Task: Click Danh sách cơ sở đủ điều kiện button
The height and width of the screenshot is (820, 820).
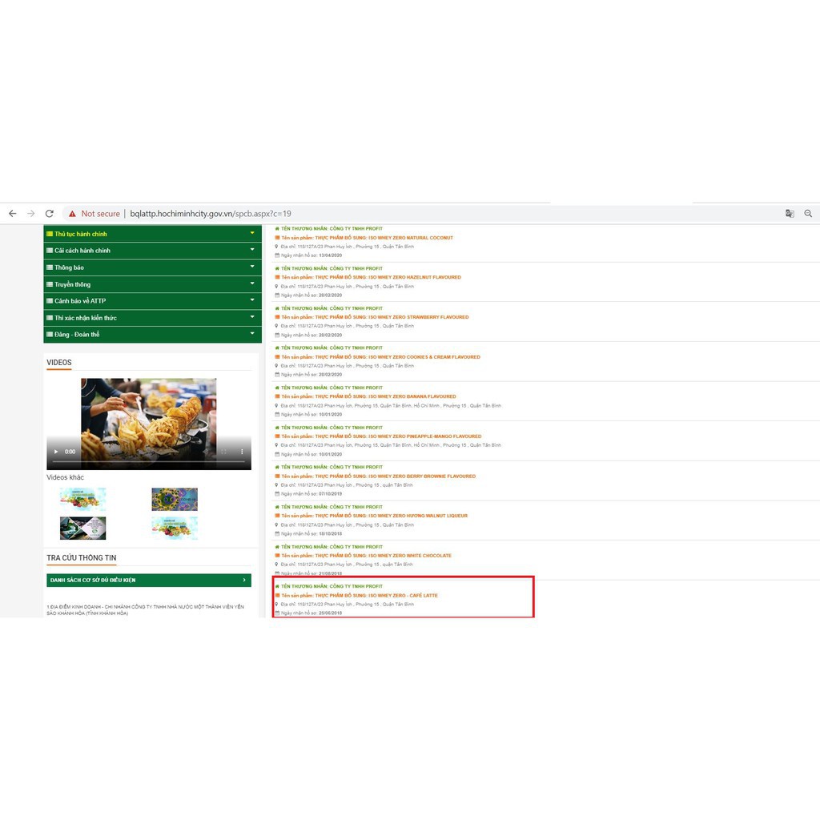Action: [148, 580]
